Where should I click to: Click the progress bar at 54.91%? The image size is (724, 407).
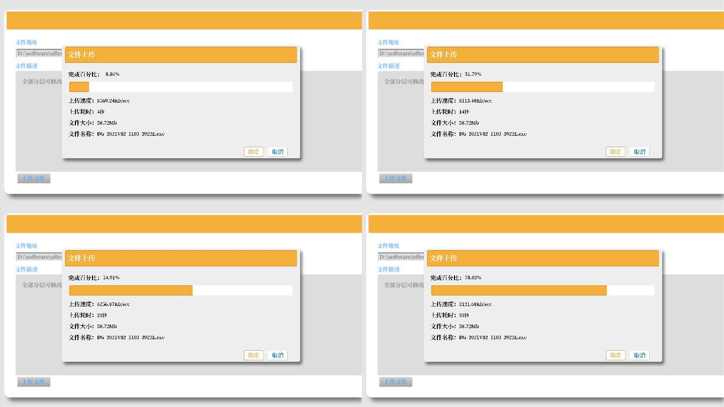point(181,290)
